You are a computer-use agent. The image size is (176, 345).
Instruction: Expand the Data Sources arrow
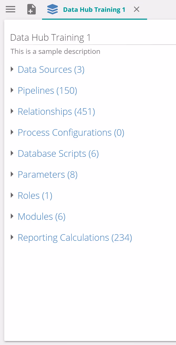click(x=12, y=69)
